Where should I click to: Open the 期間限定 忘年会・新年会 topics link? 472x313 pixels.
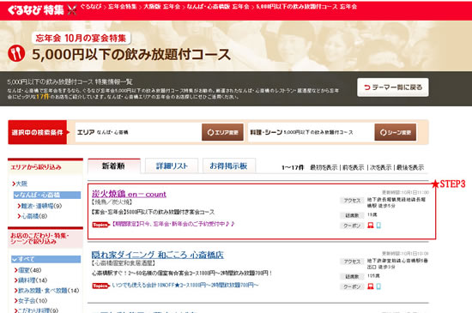click(173, 224)
